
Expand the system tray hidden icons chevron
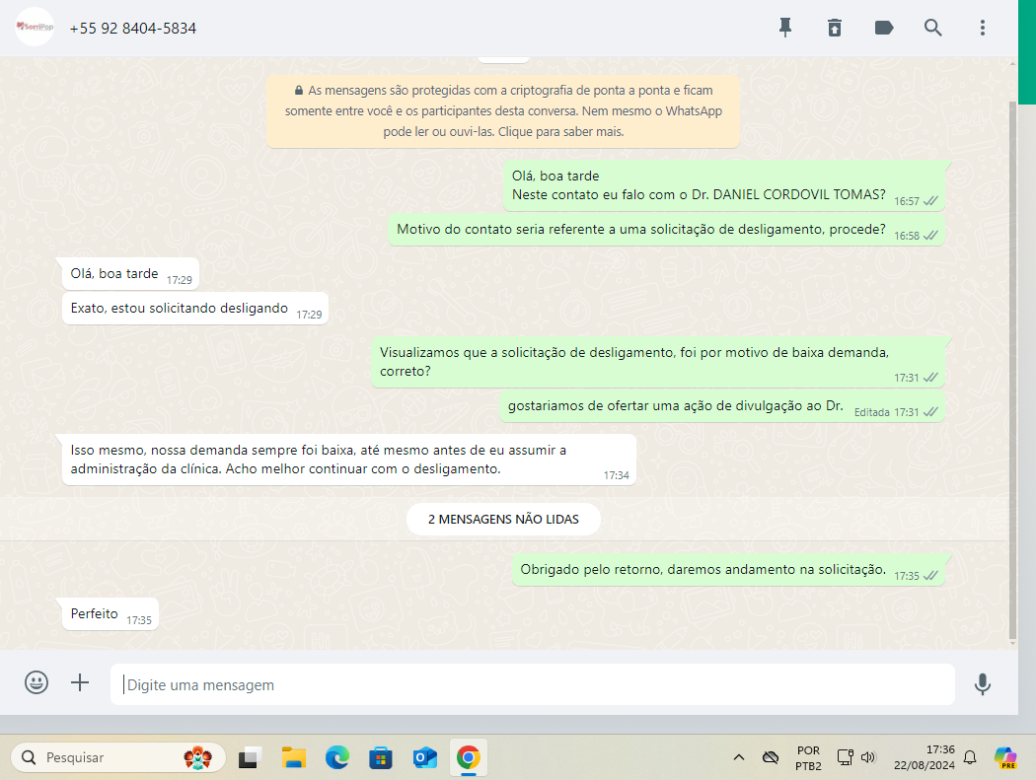[x=738, y=757]
